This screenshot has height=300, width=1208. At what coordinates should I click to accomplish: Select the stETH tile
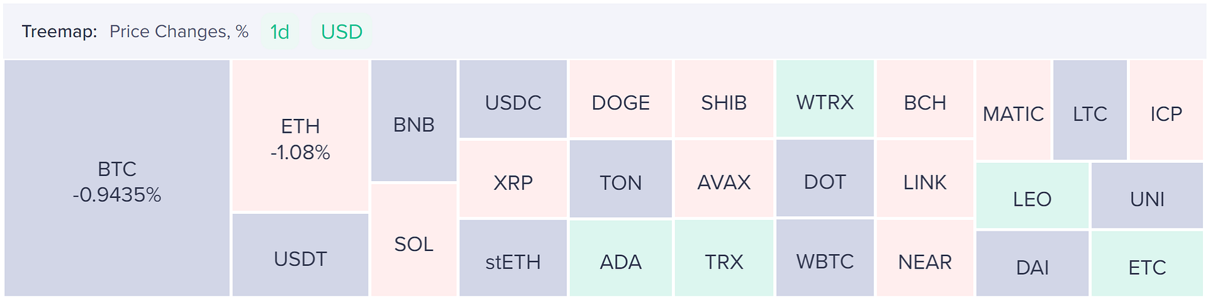(513, 258)
